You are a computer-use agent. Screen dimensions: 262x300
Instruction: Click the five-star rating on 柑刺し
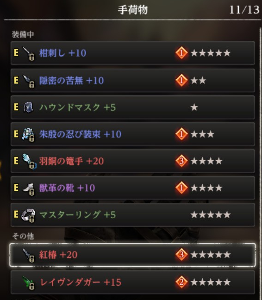click(211, 53)
